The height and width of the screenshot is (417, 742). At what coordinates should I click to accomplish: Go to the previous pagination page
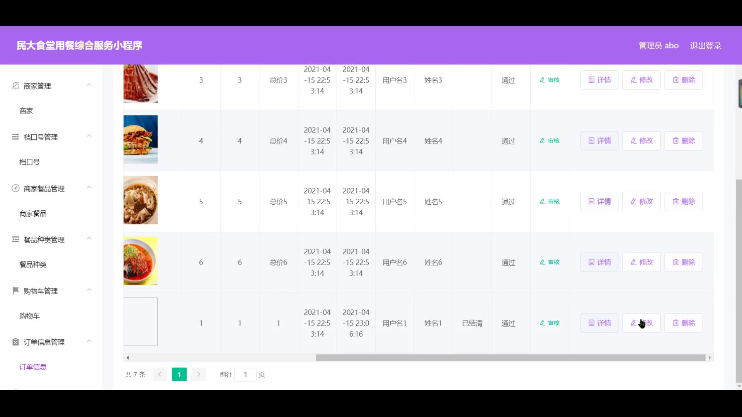point(160,374)
